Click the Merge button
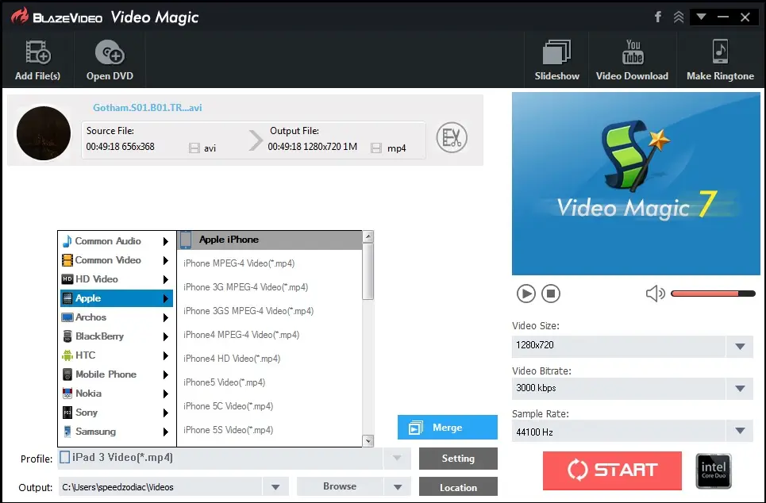 (x=448, y=428)
